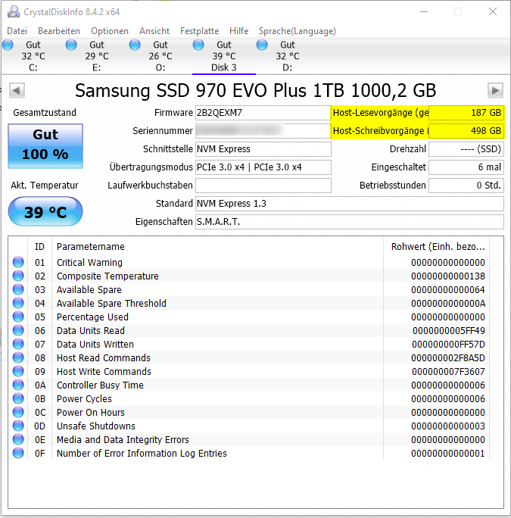Click raw value 00000000000138

(x=448, y=276)
